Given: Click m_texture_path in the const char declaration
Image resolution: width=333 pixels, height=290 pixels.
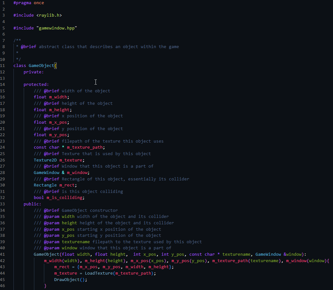Looking at the screenshot, I should [x=85, y=147].
